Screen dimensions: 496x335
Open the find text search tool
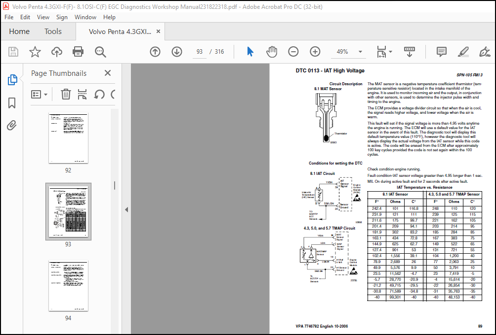pyautogui.click(x=100, y=52)
